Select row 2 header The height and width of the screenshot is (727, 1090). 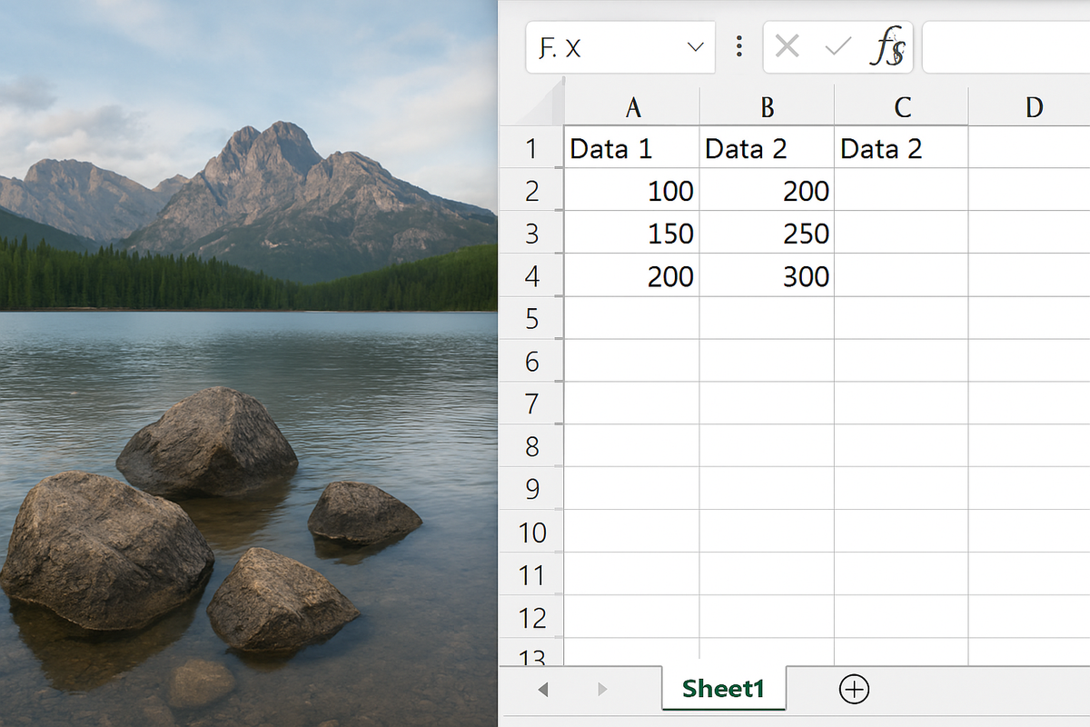tap(531, 191)
